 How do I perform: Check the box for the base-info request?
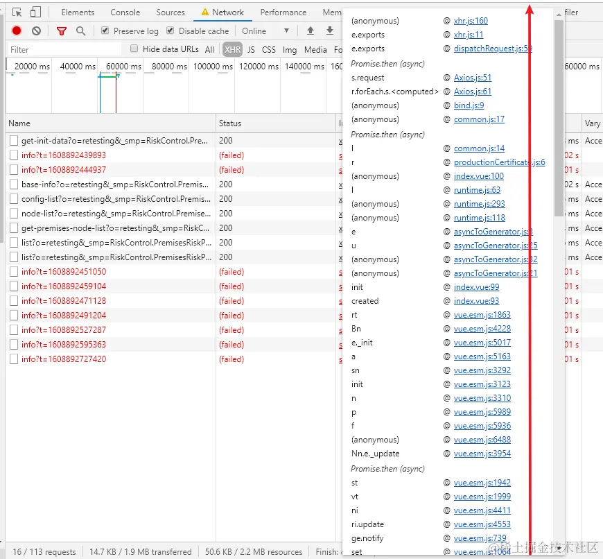(x=14, y=184)
